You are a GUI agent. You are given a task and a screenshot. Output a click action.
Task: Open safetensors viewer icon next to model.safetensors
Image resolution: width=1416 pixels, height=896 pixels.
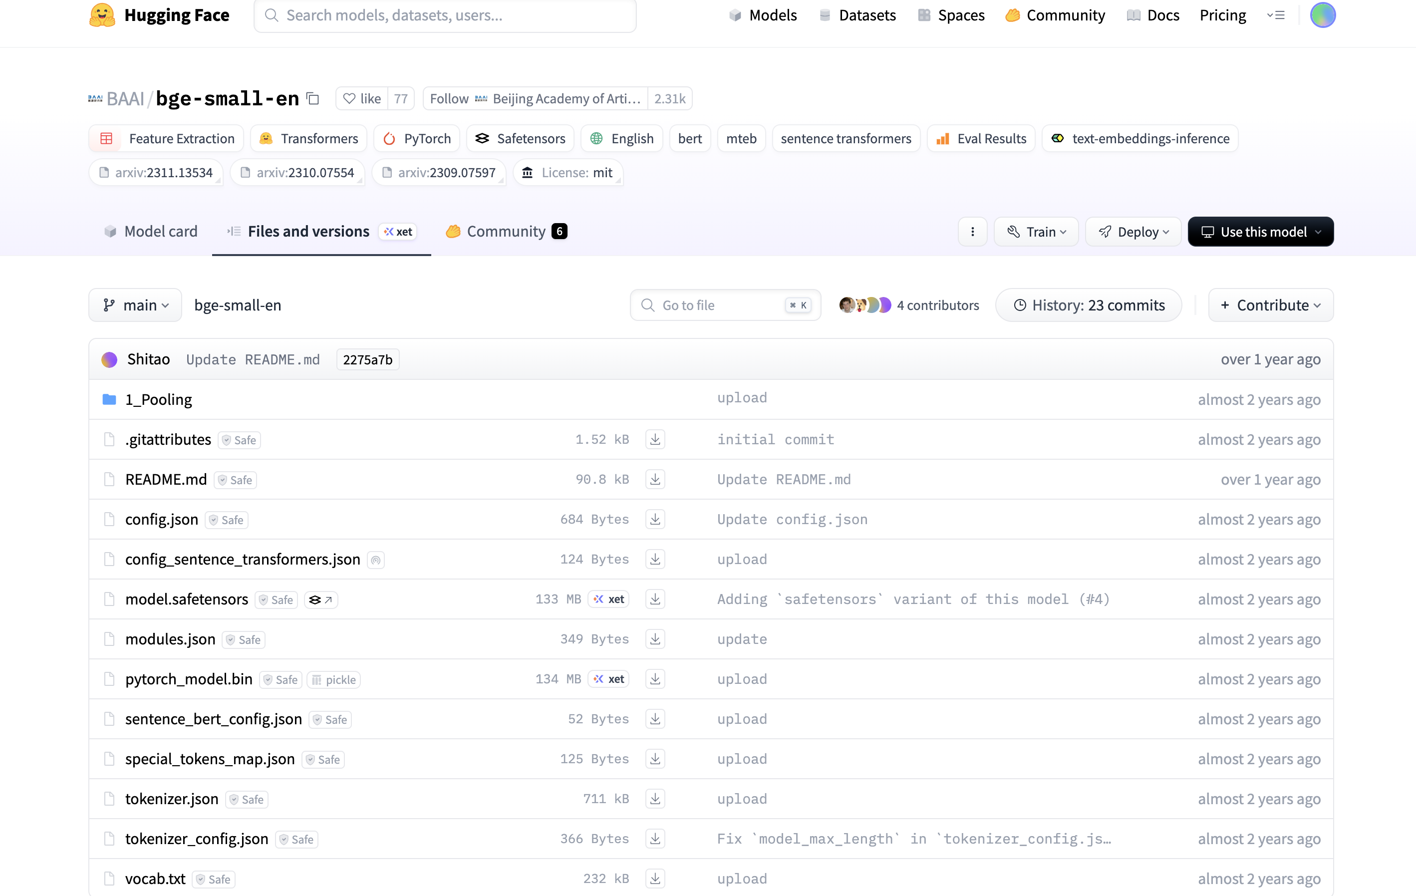point(321,599)
